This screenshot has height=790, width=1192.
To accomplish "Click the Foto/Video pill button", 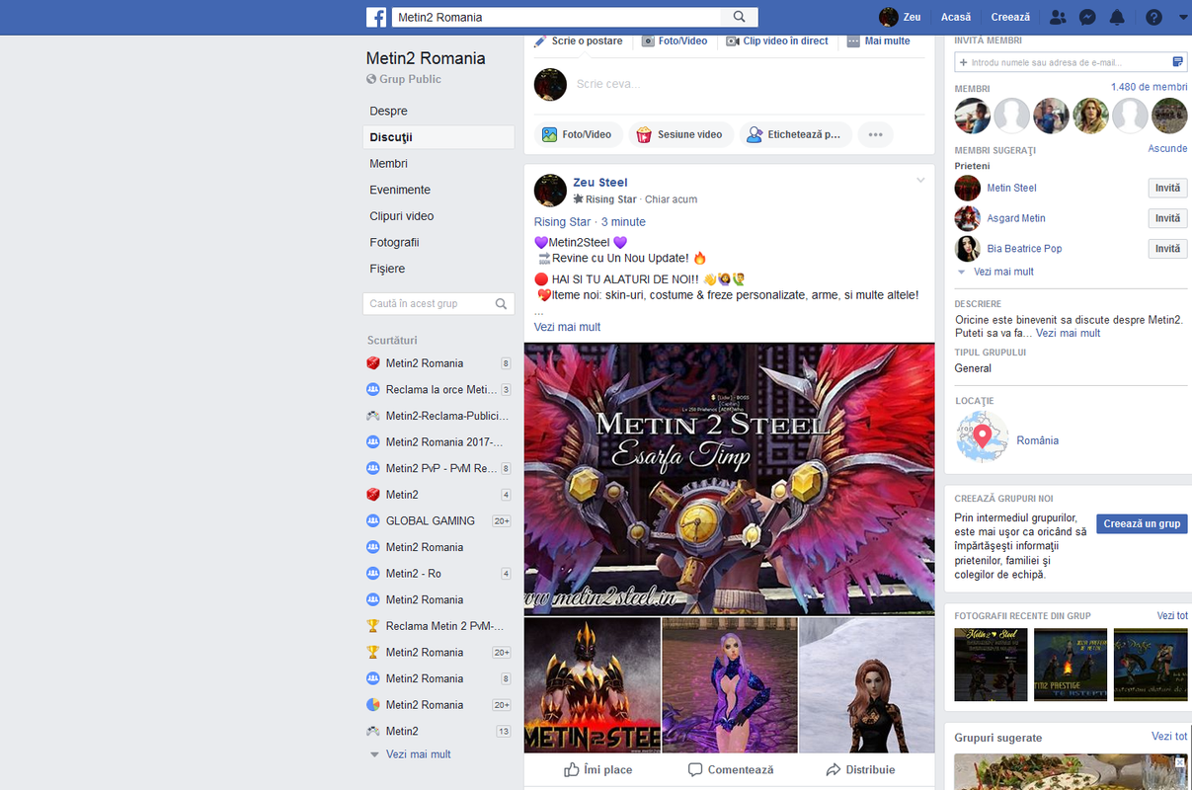I will click(578, 134).
